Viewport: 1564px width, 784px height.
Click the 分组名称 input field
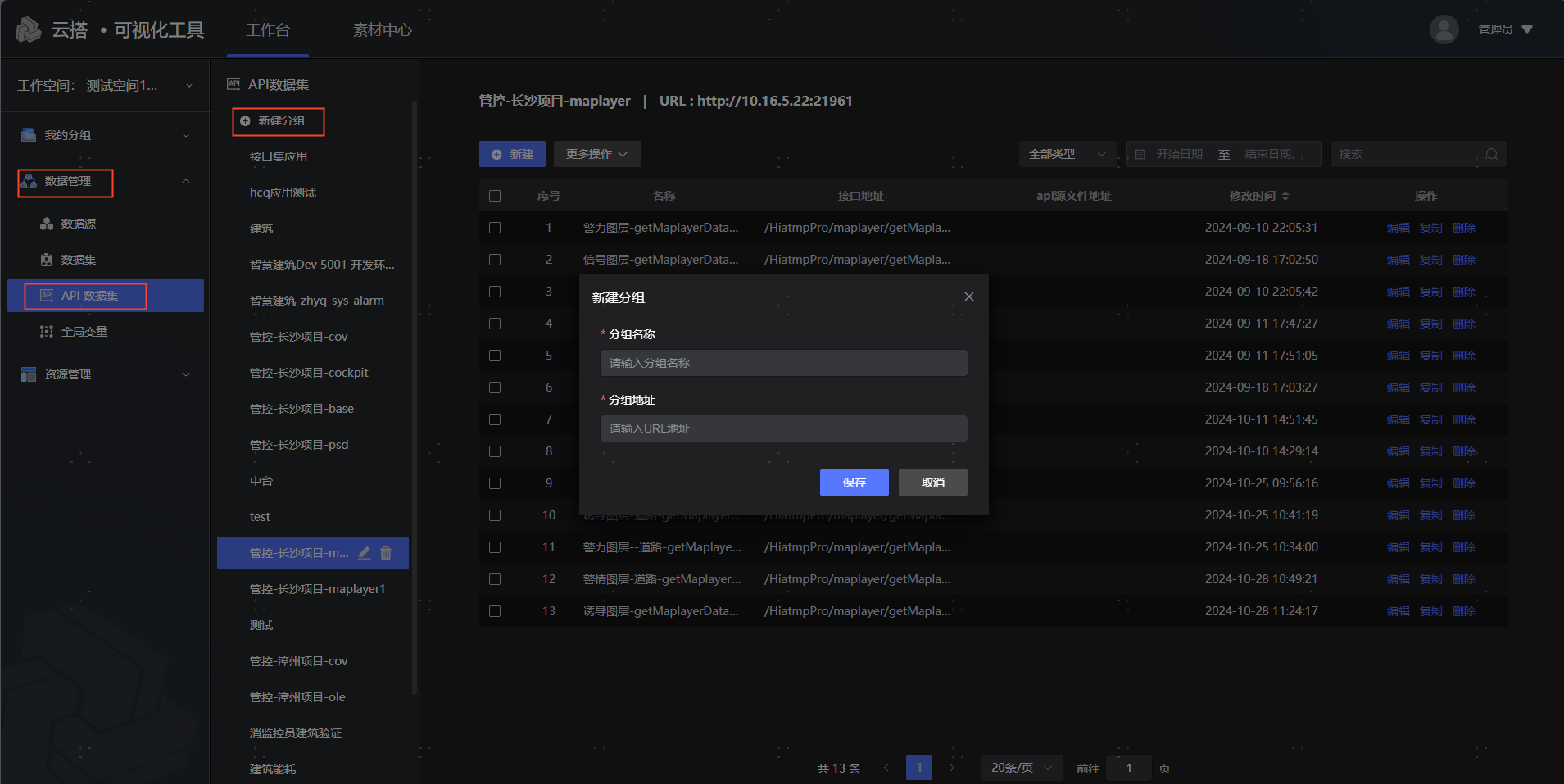click(x=783, y=363)
